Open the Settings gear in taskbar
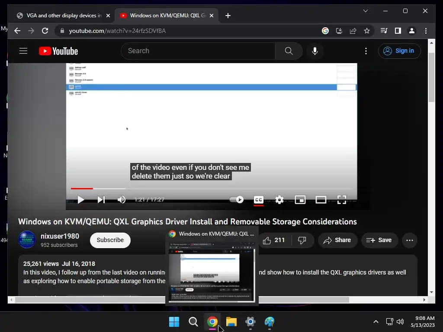443x332 pixels. point(250,322)
